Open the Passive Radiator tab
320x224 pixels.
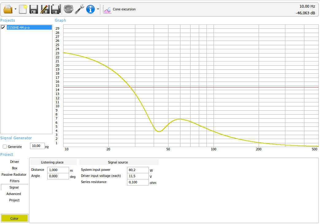14,174
